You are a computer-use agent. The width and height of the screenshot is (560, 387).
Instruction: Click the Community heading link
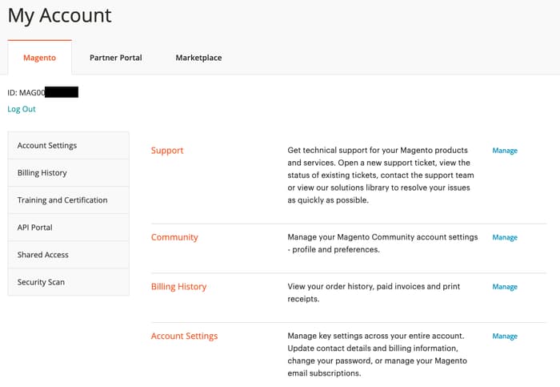click(174, 237)
